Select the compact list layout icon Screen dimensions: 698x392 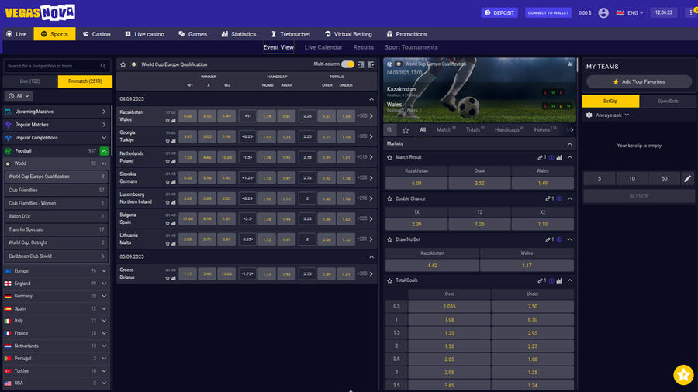click(361, 64)
